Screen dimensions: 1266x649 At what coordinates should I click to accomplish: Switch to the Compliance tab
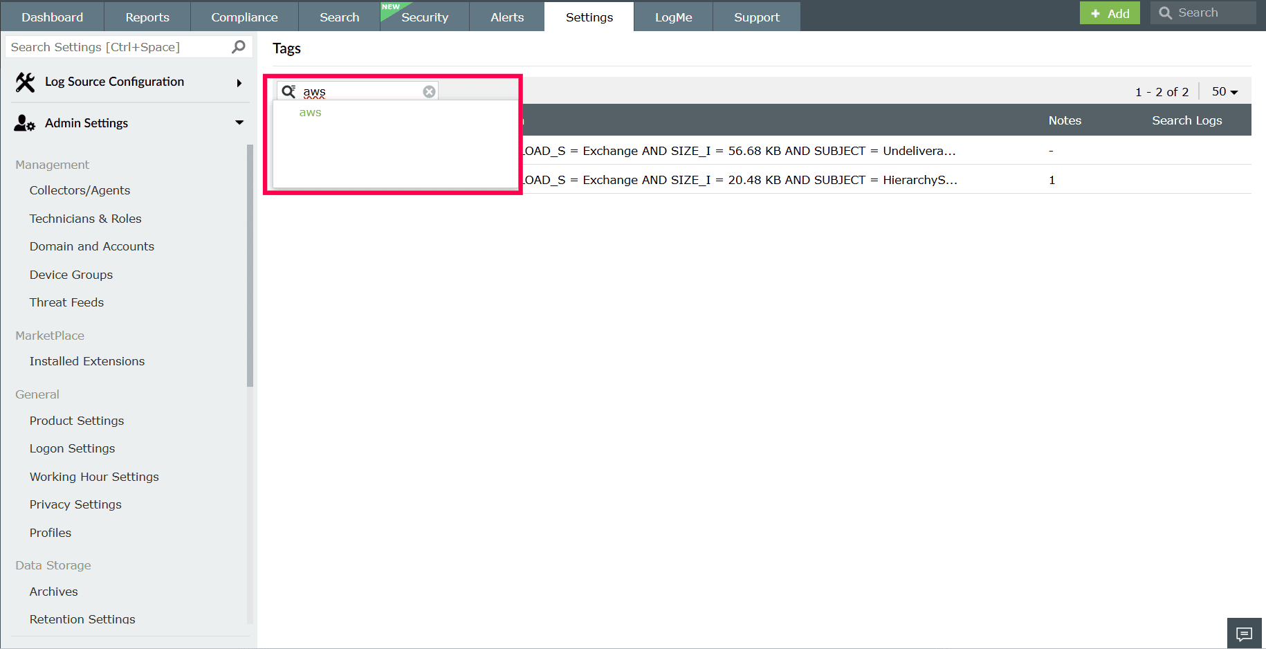click(x=245, y=17)
